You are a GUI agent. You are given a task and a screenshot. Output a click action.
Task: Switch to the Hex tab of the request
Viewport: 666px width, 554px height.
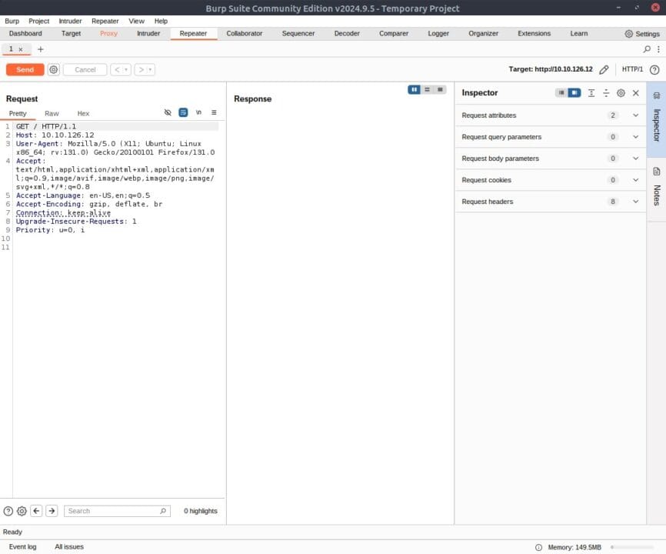pyautogui.click(x=83, y=113)
